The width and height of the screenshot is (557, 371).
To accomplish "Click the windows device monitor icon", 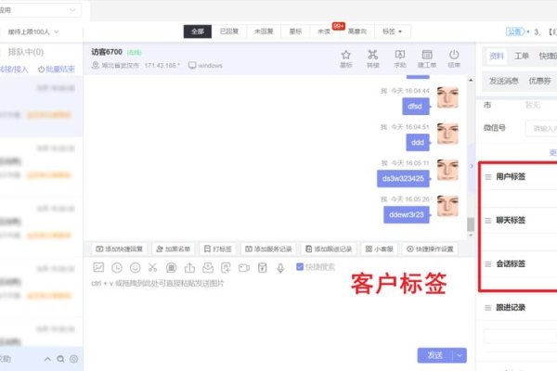I will pos(192,65).
